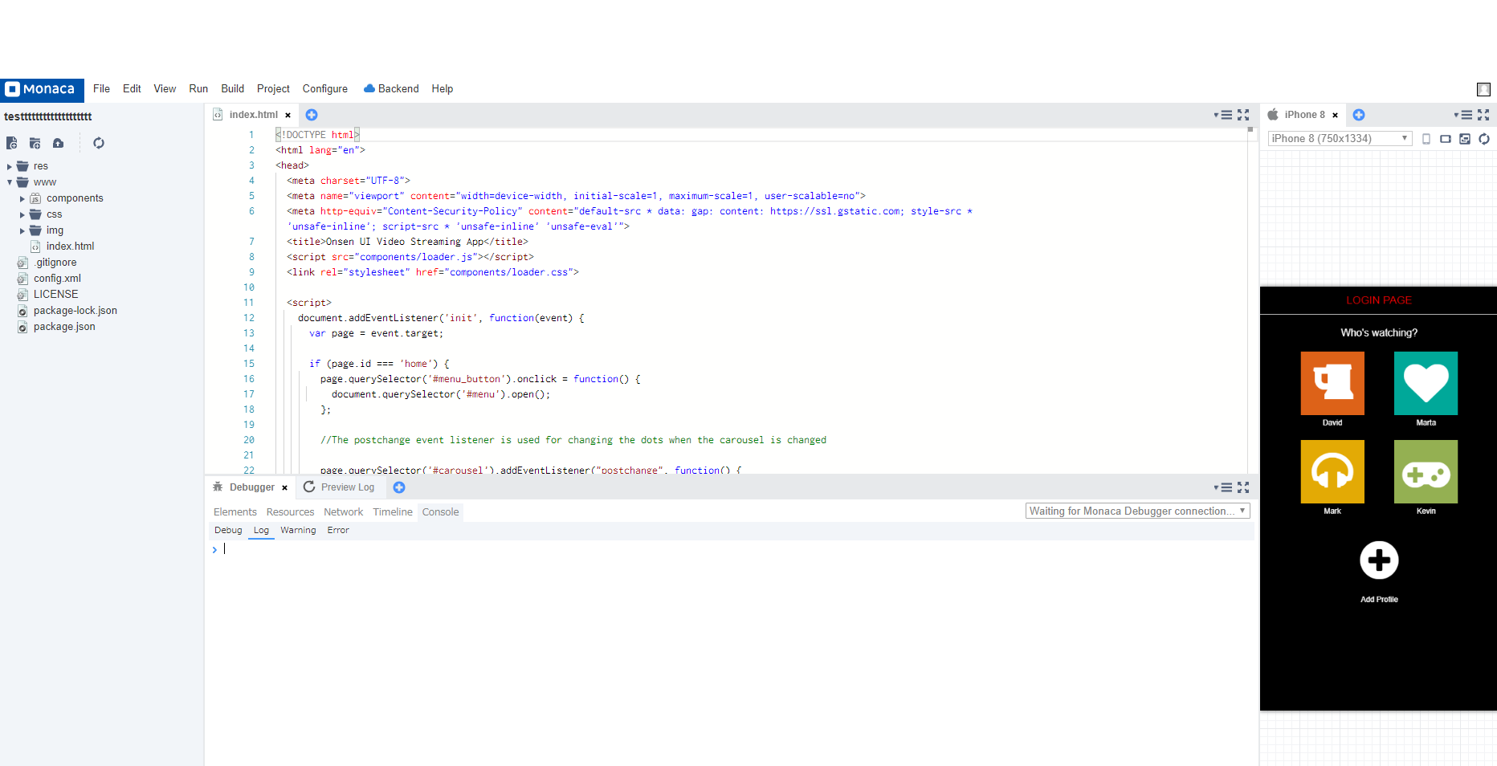Switch to the debugger Network tab
Image resolution: width=1497 pixels, height=766 pixels.
pyautogui.click(x=343, y=512)
